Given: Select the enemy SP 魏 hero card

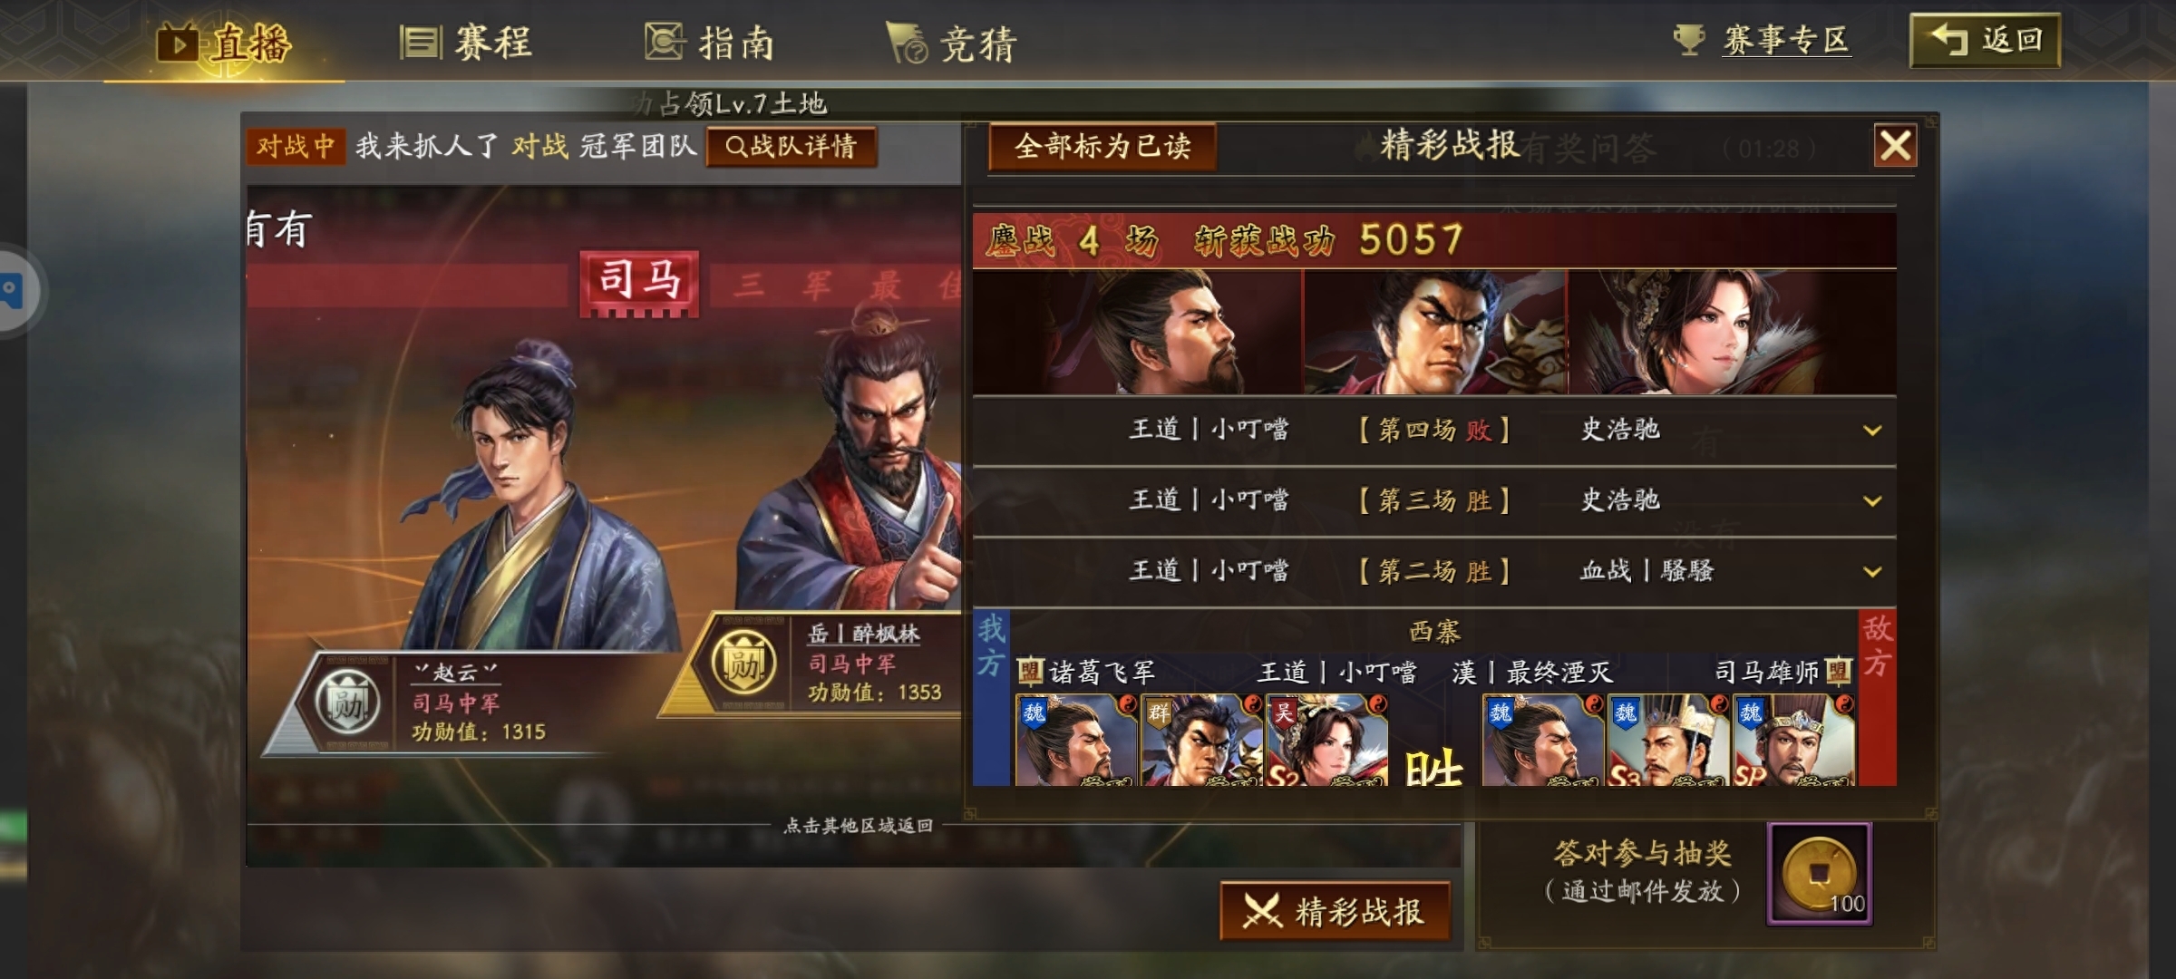Looking at the screenshot, I should [x=1793, y=740].
